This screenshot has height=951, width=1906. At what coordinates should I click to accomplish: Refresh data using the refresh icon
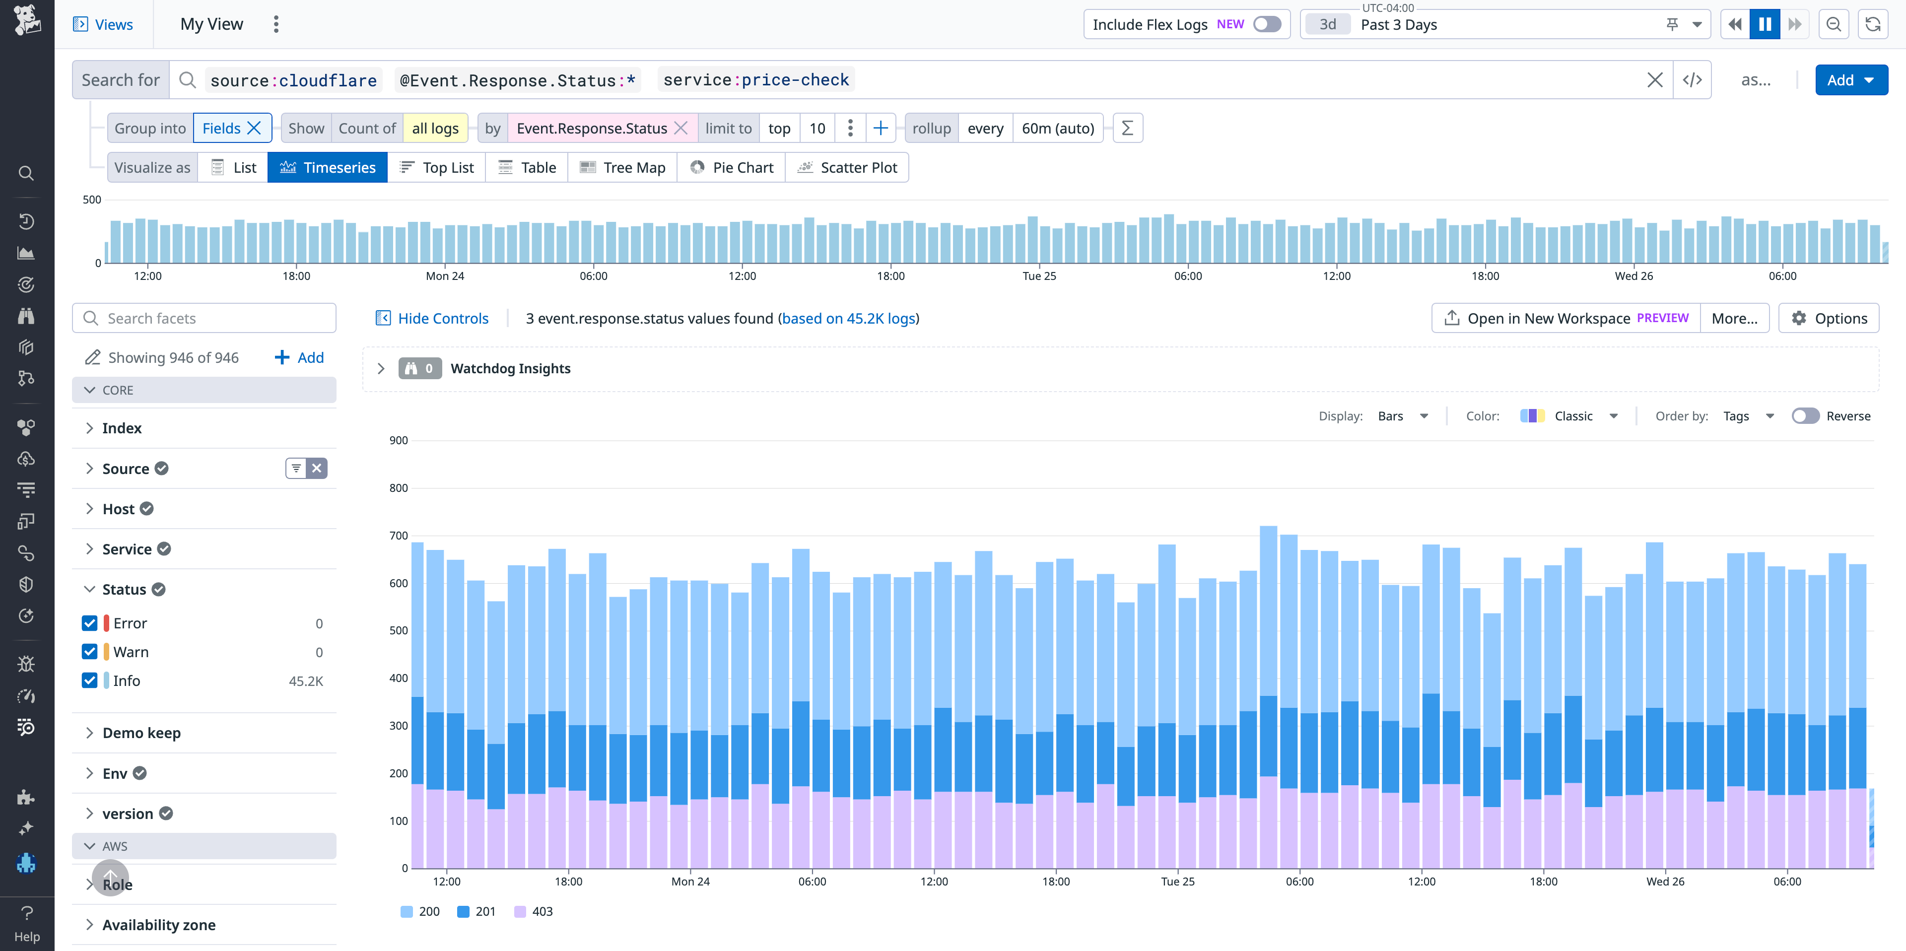click(1873, 24)
